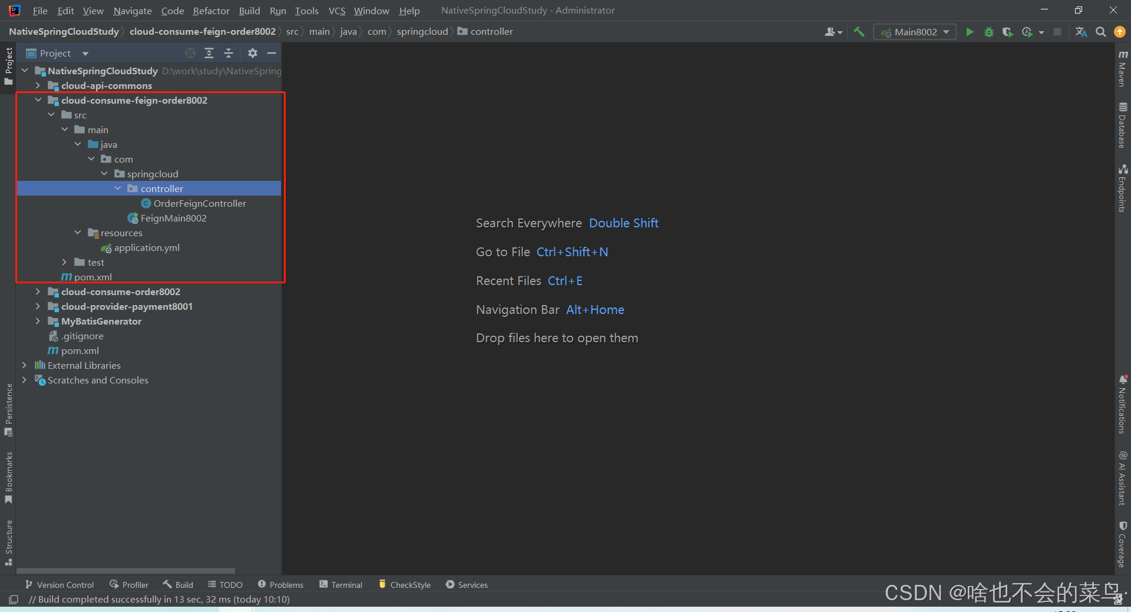
Task: Collapse the springcloud package folder
Action: [104, 174]
